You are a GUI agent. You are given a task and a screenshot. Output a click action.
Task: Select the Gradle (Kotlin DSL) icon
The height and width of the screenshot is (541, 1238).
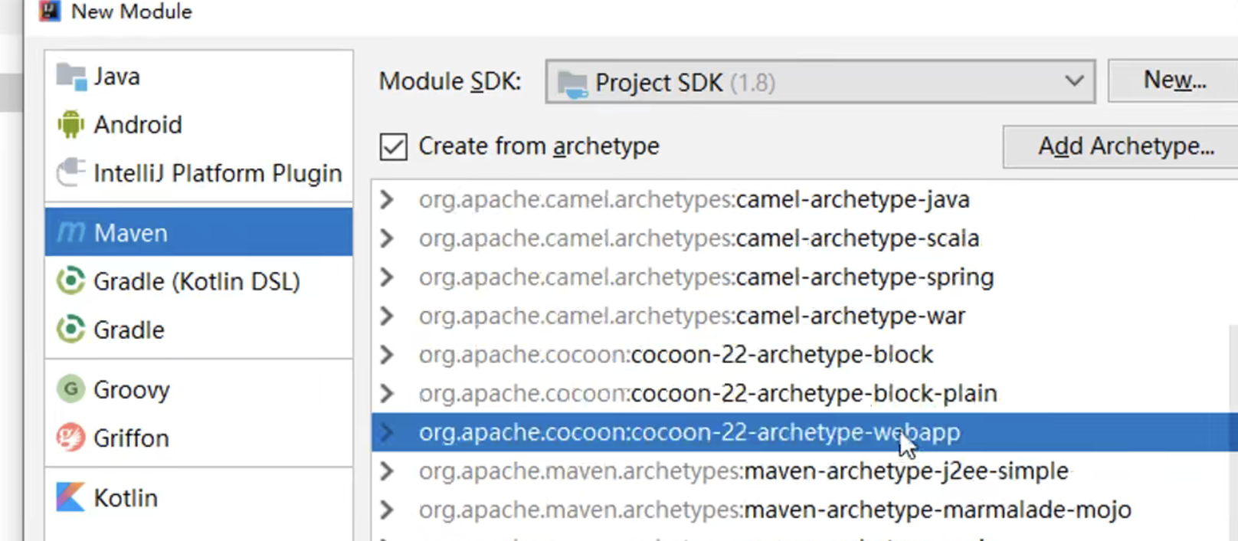pos(70,280)
